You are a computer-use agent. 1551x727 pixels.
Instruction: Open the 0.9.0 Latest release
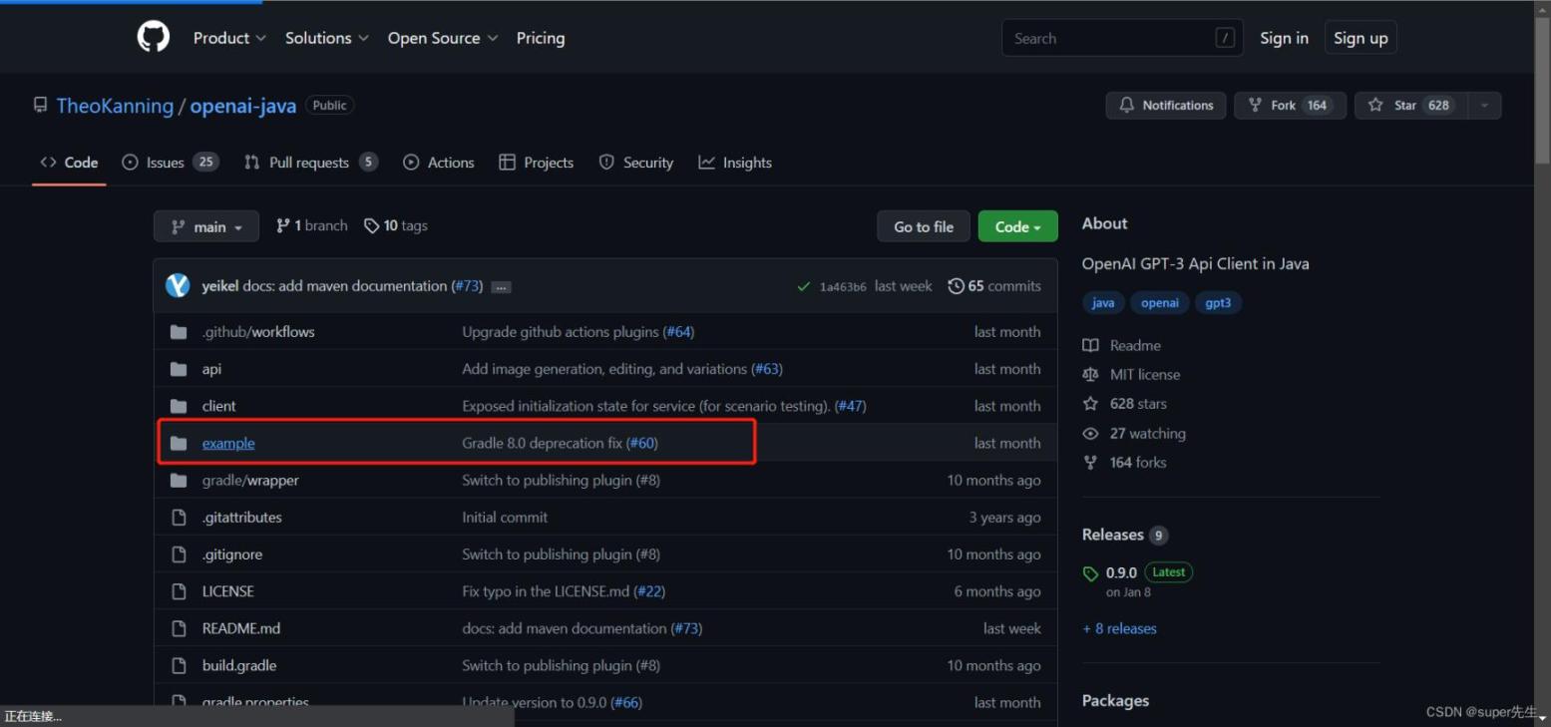coord(1138,572)
